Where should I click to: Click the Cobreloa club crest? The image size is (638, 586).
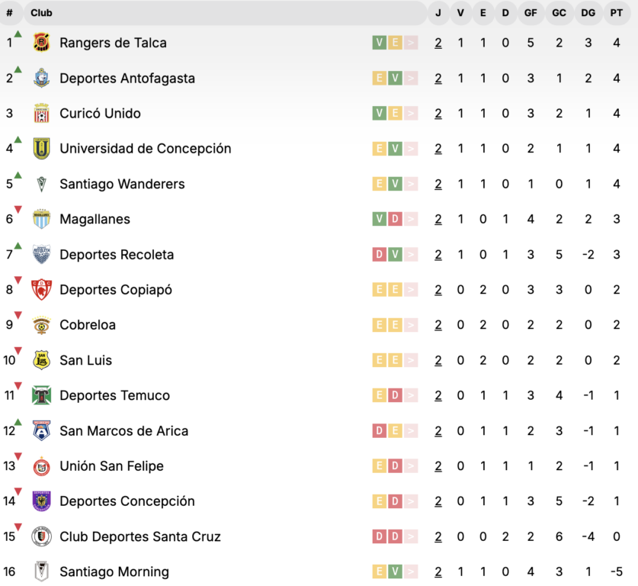41,325
